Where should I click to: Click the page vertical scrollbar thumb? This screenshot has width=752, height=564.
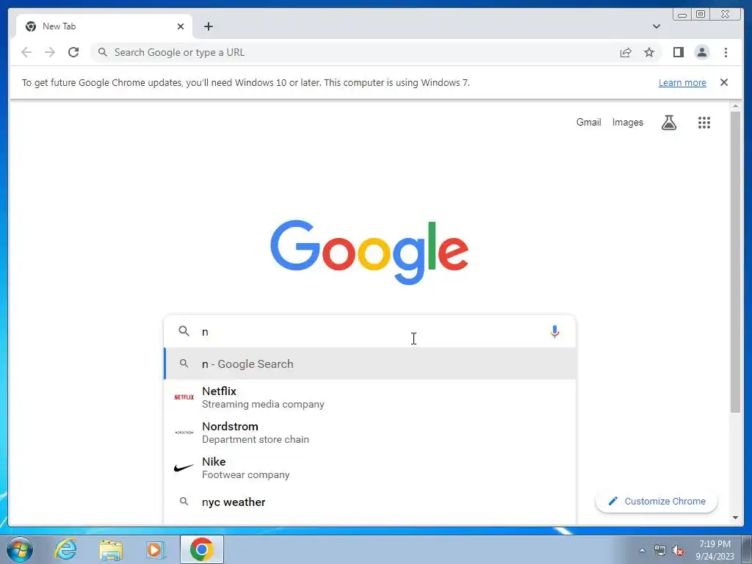coord(735,261)
